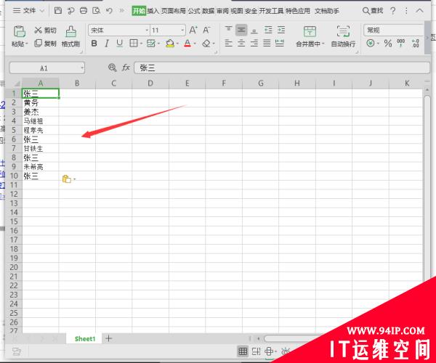Image resolution: width=436 pixels, height=363 pixels.
Task: Switch to the 公式 Formulas tab
Action: pyautogui.click(x=194, y=11)
